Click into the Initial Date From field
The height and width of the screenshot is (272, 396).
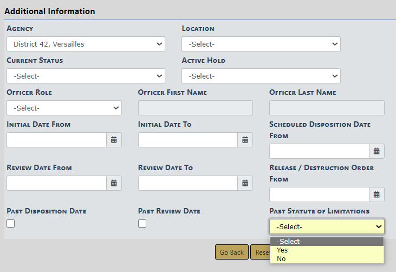click(x=56, y=140)
